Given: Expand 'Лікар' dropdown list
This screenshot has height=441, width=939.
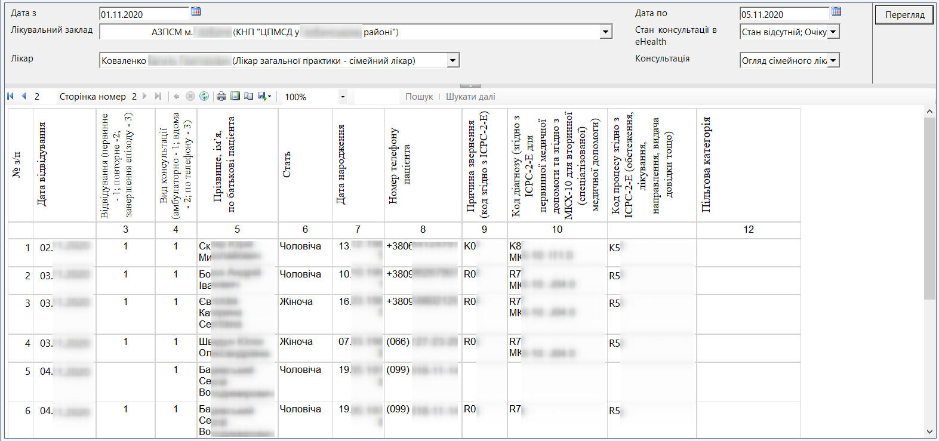Looking at the screenshot, I should [453, 60].
